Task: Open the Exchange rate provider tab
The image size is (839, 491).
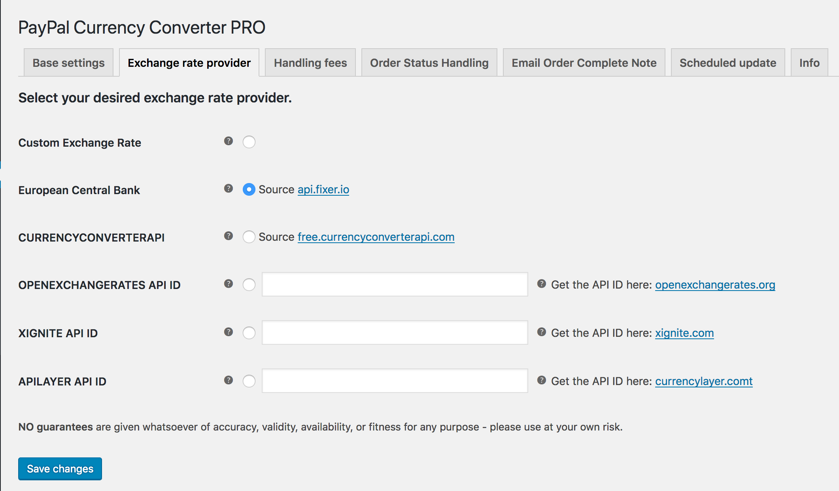Action: (189, 62)
